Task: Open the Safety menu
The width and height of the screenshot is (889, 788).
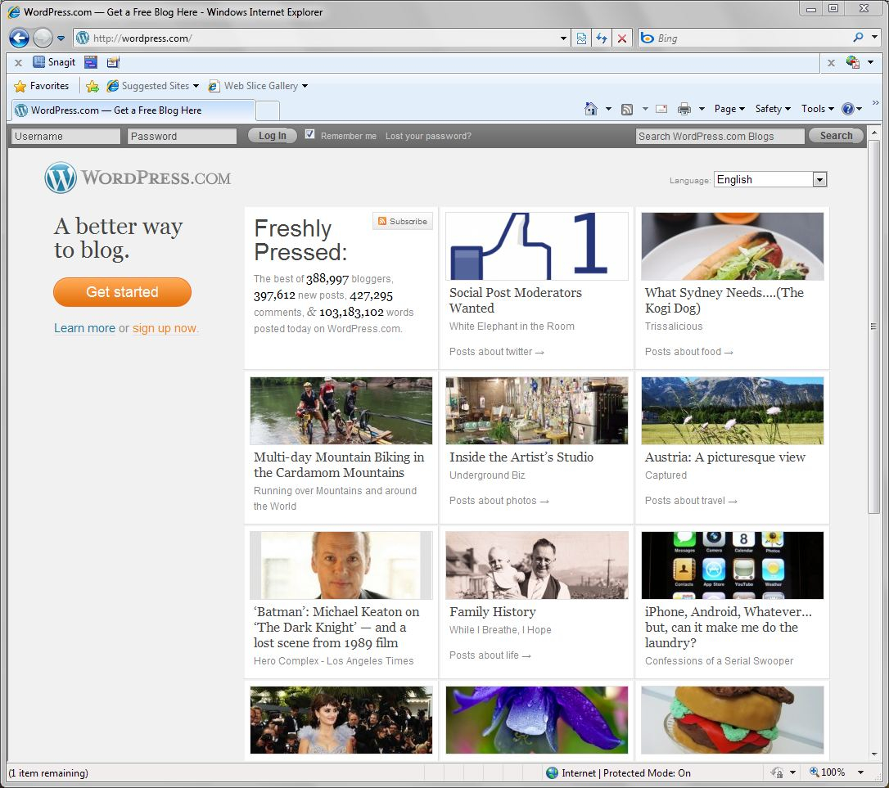Action: [x=772, y=109]
